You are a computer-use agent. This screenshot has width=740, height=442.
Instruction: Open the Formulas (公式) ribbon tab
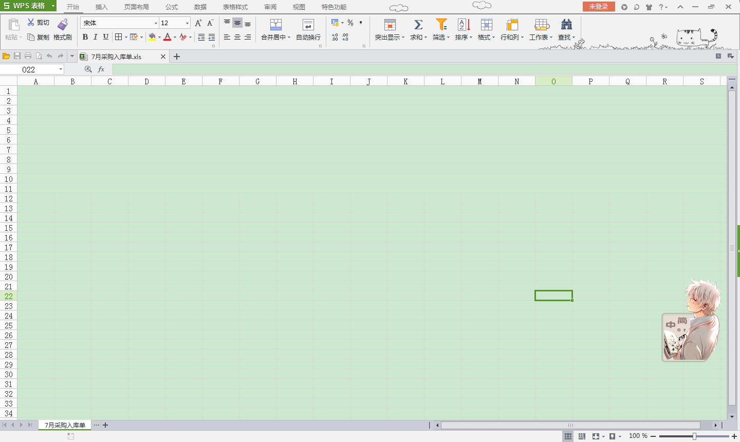(172, 7)
